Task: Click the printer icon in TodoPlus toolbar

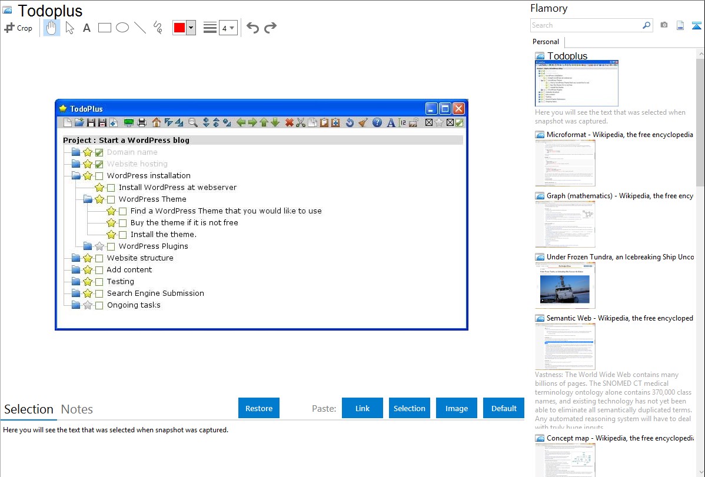Action: [x=142, y=122]
